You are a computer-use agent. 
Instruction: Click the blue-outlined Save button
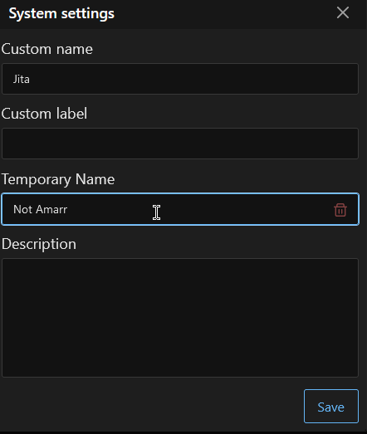tap(331, 406)
